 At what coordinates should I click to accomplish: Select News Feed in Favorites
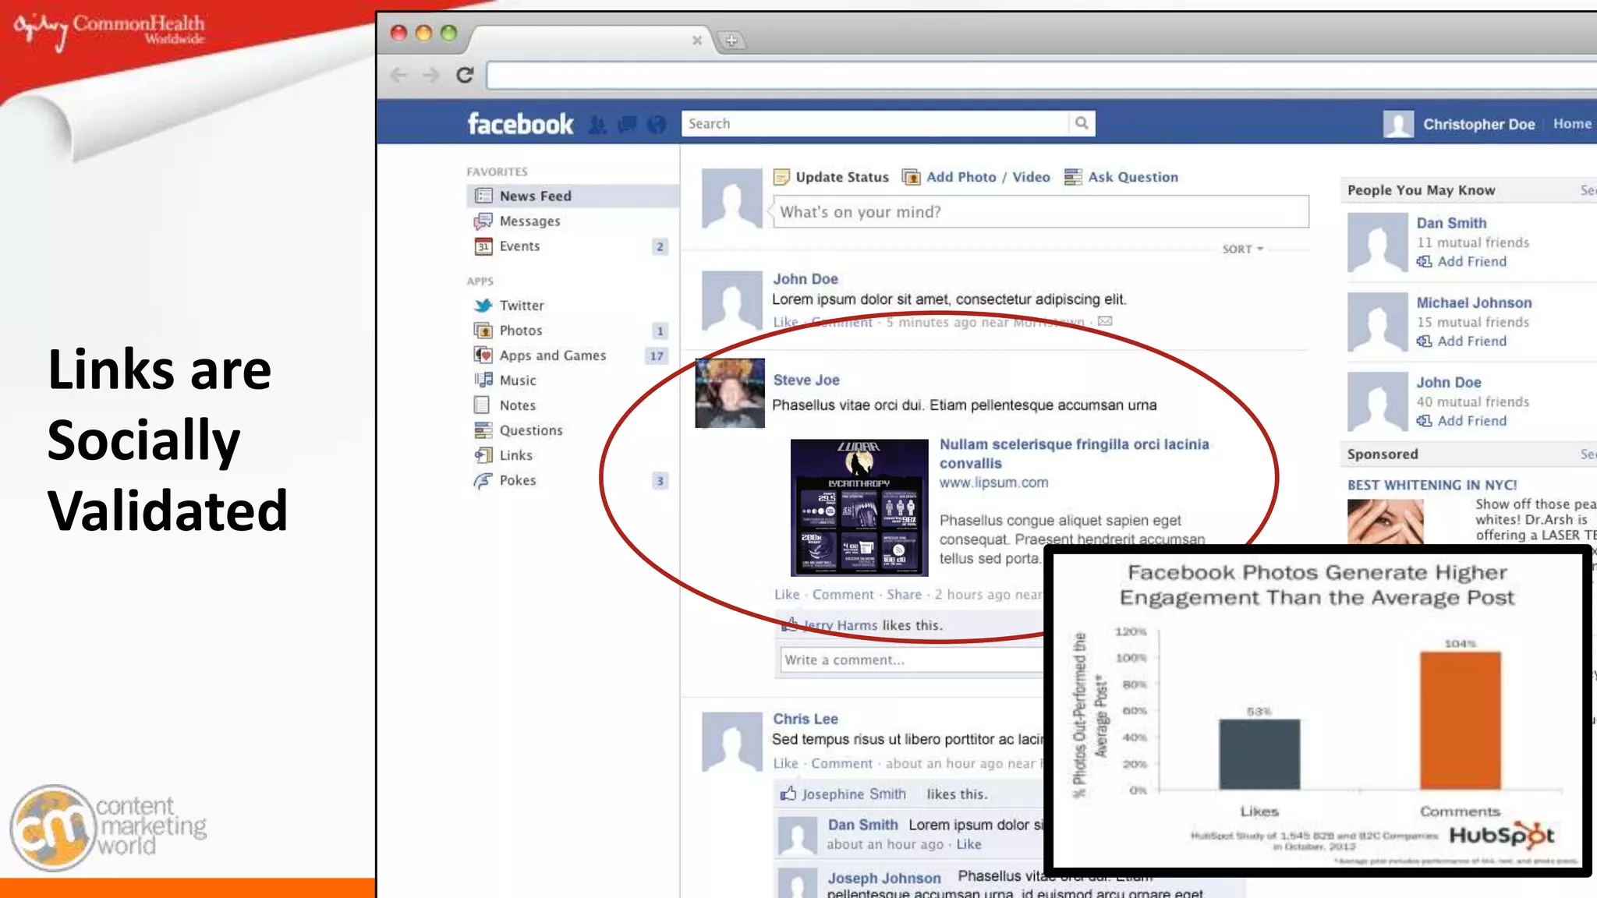(x=572, y=196)
